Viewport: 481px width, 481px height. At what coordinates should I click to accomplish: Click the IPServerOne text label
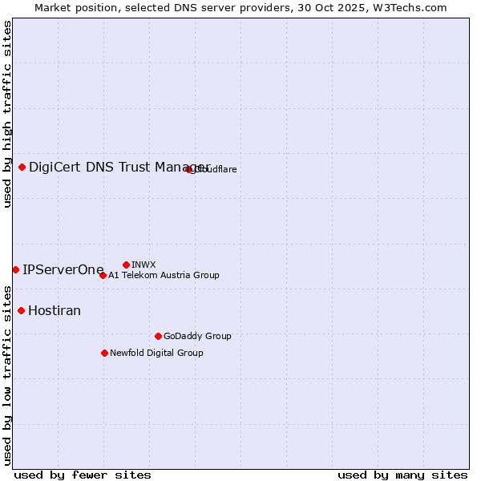click(63, 269)
